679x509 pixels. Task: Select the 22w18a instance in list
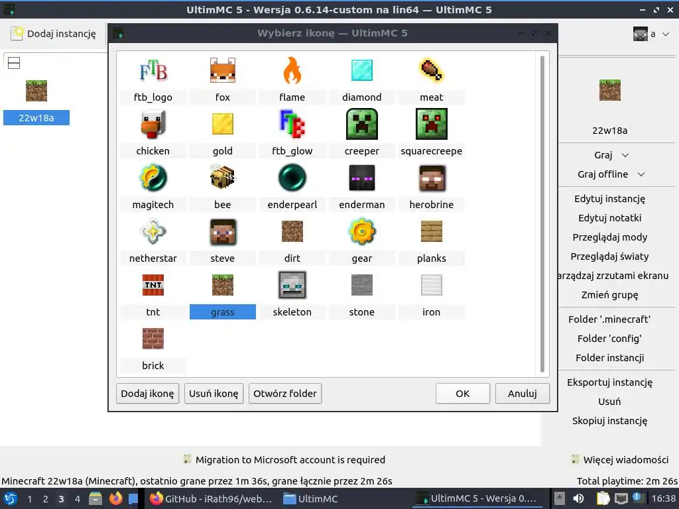pyautogui.click(x=36, y=103)
